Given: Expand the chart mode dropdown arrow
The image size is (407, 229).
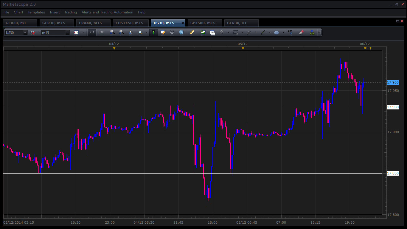Looking at the screenshot, I should point(83,33).
